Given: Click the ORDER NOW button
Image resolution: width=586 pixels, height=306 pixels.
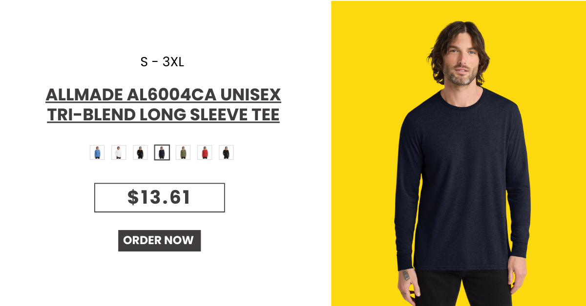Looking at the screenshot, I should tap(159, 241).
